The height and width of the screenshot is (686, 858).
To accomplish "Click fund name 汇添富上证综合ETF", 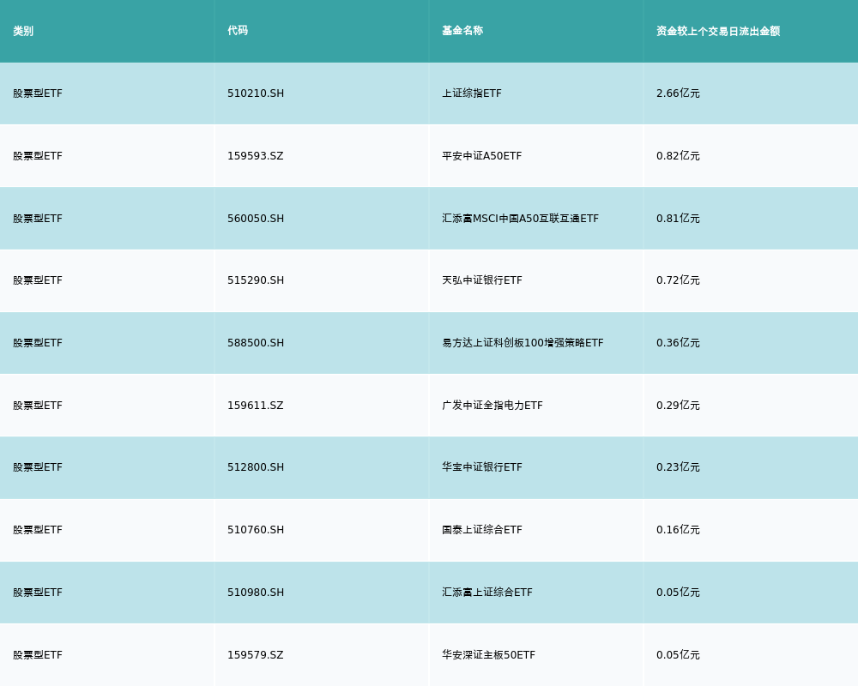I will pyautogui.click(x=487, y=593).
